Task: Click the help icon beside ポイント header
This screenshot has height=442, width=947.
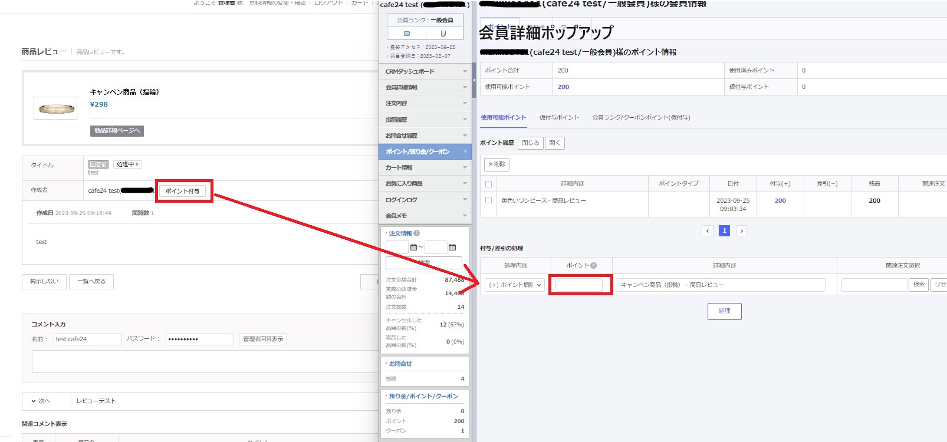Action: (x=593, y=265)
